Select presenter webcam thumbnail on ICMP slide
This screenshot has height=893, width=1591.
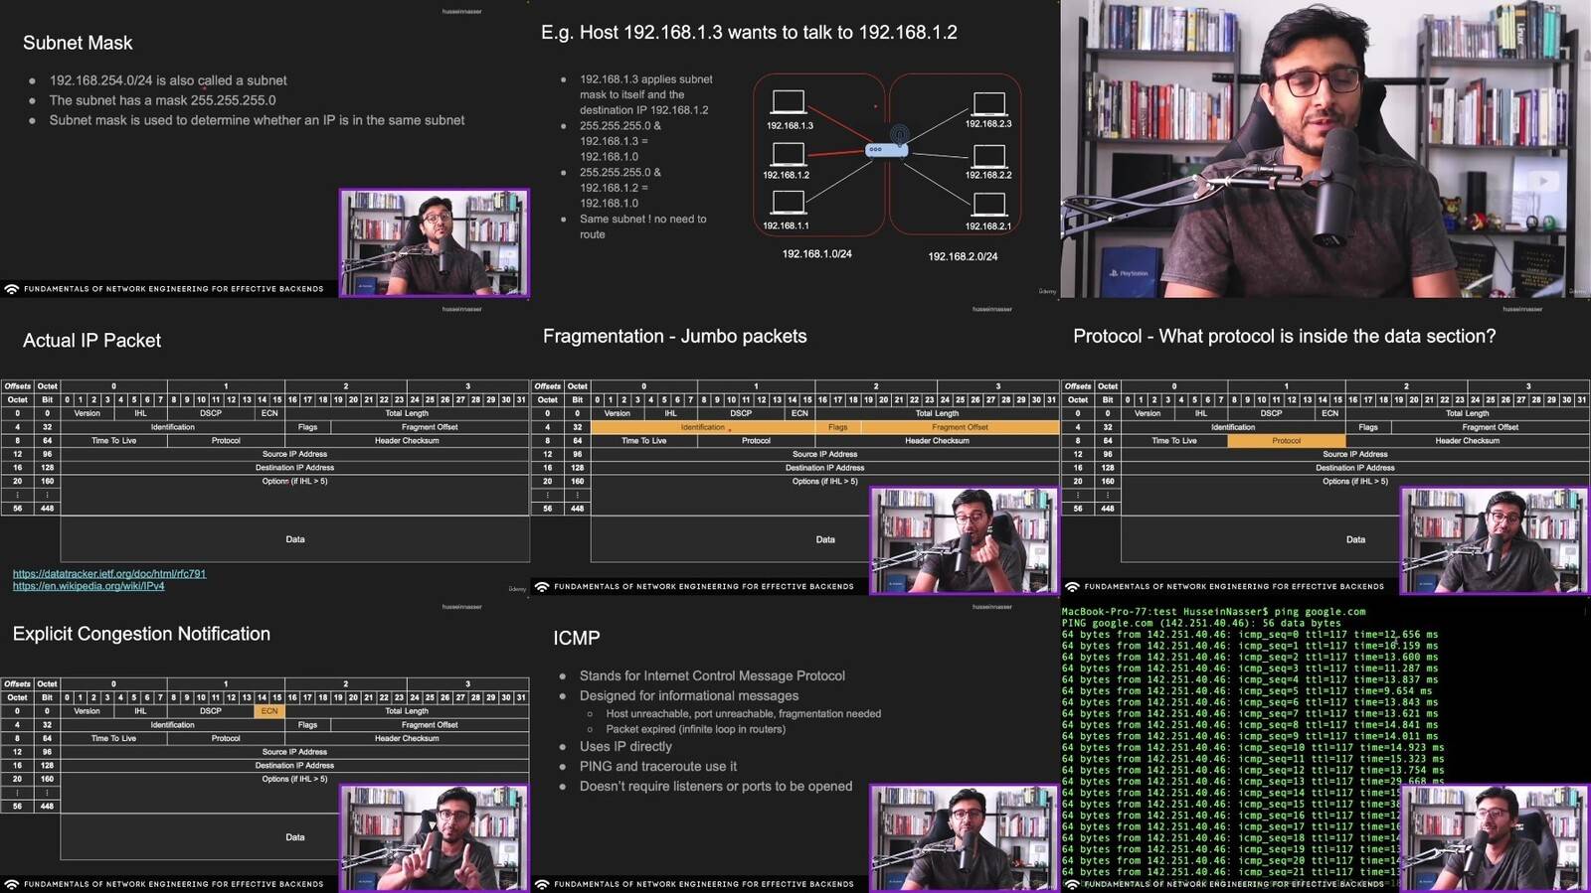pyautogui.click(x=964, y=838)
